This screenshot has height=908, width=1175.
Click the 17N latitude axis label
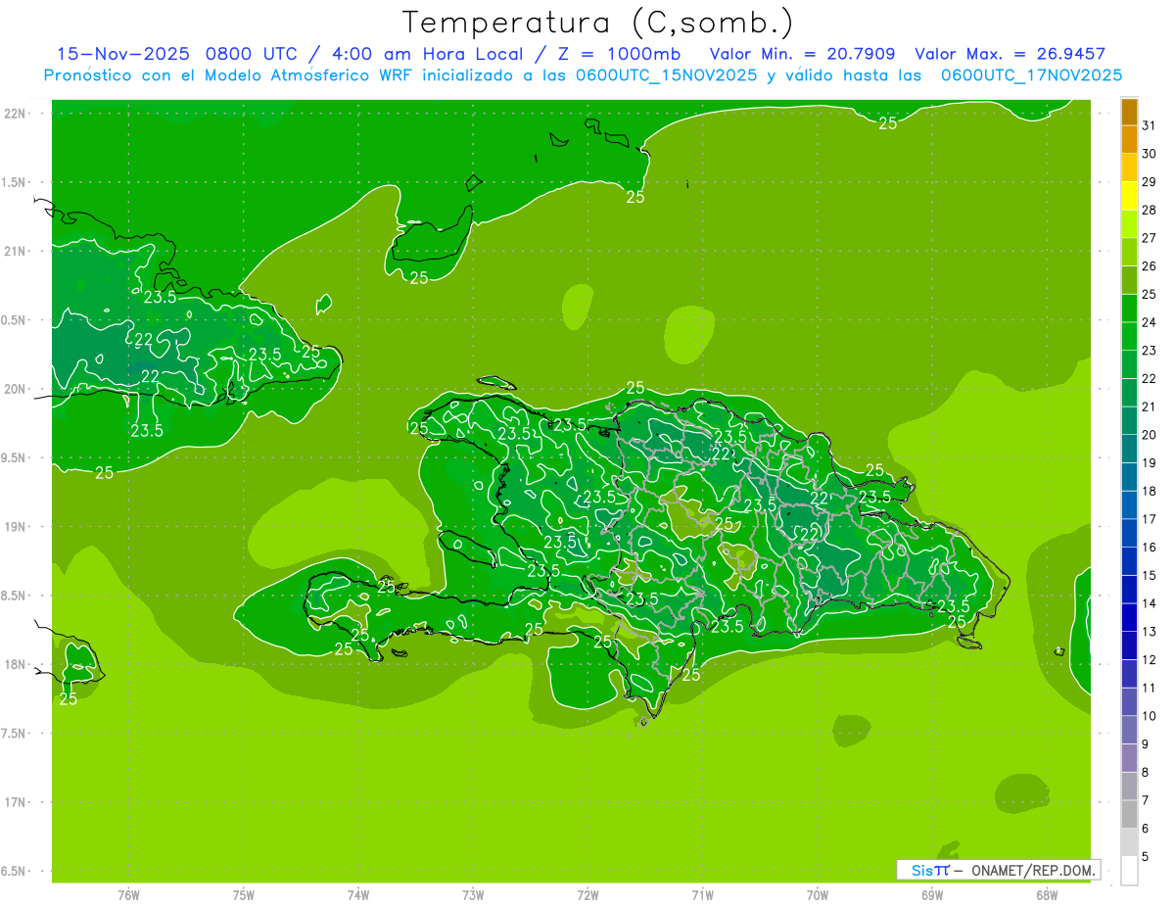coord(17,802)
